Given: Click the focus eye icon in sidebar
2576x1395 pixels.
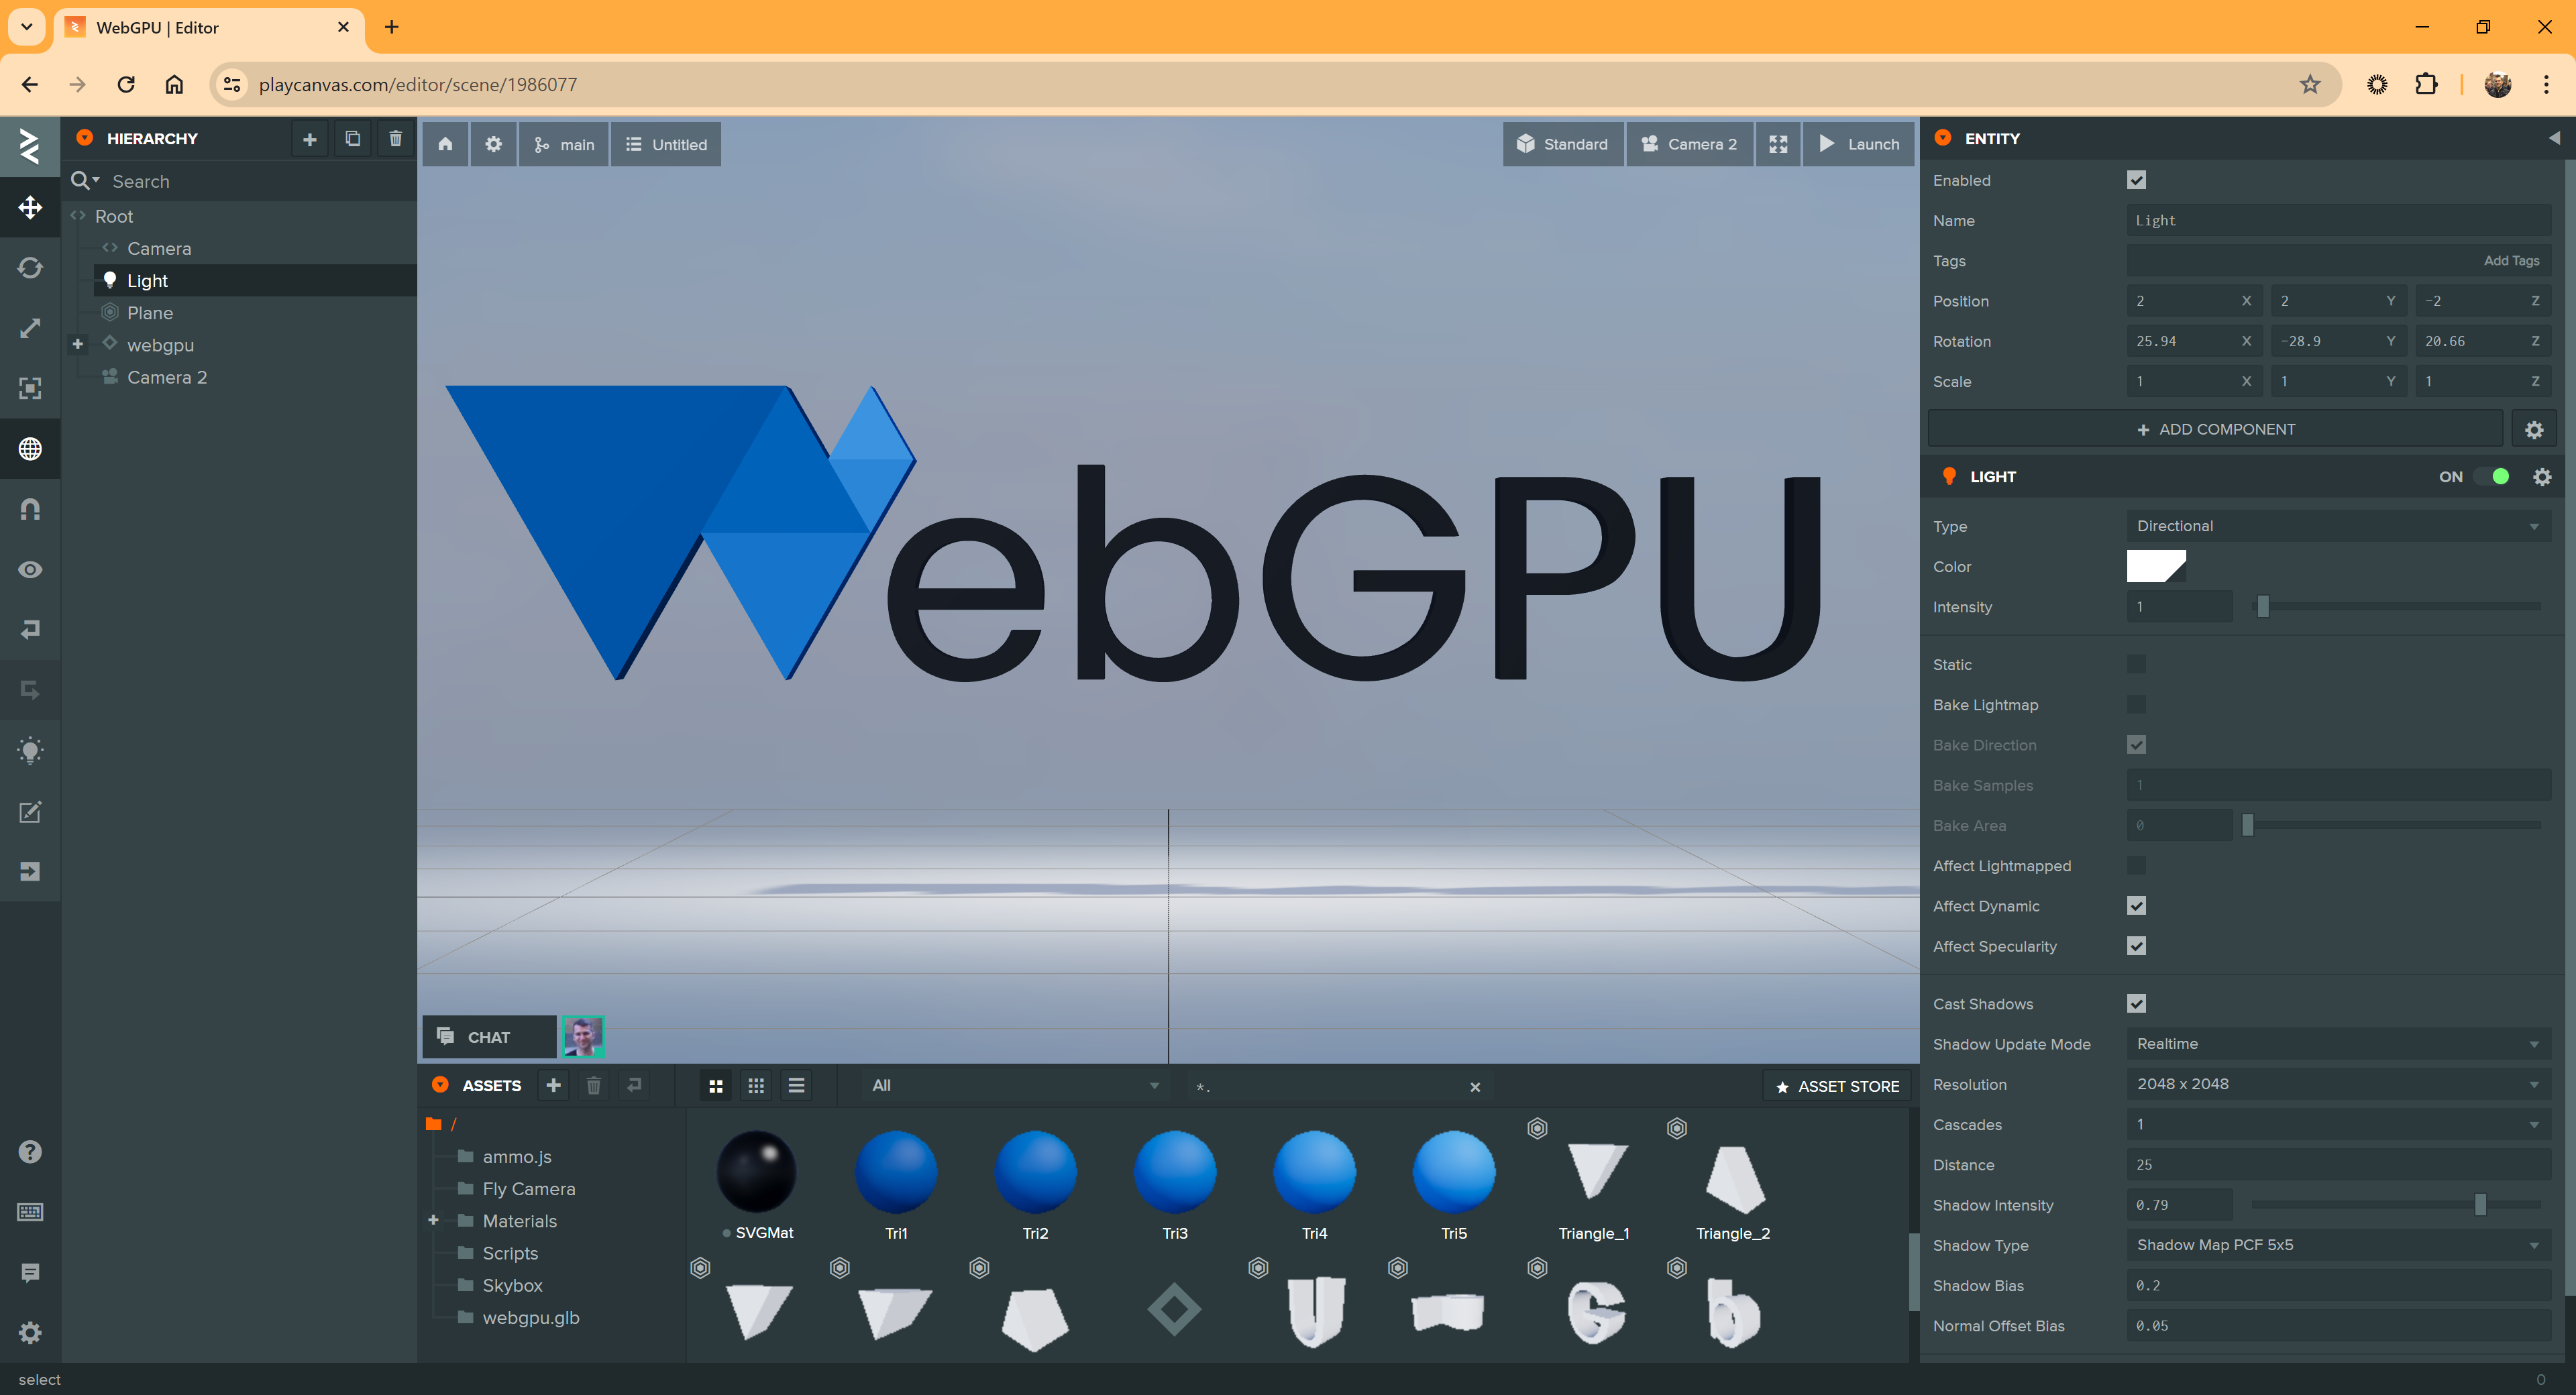Looking at the screenshot, I should point(30,569).
